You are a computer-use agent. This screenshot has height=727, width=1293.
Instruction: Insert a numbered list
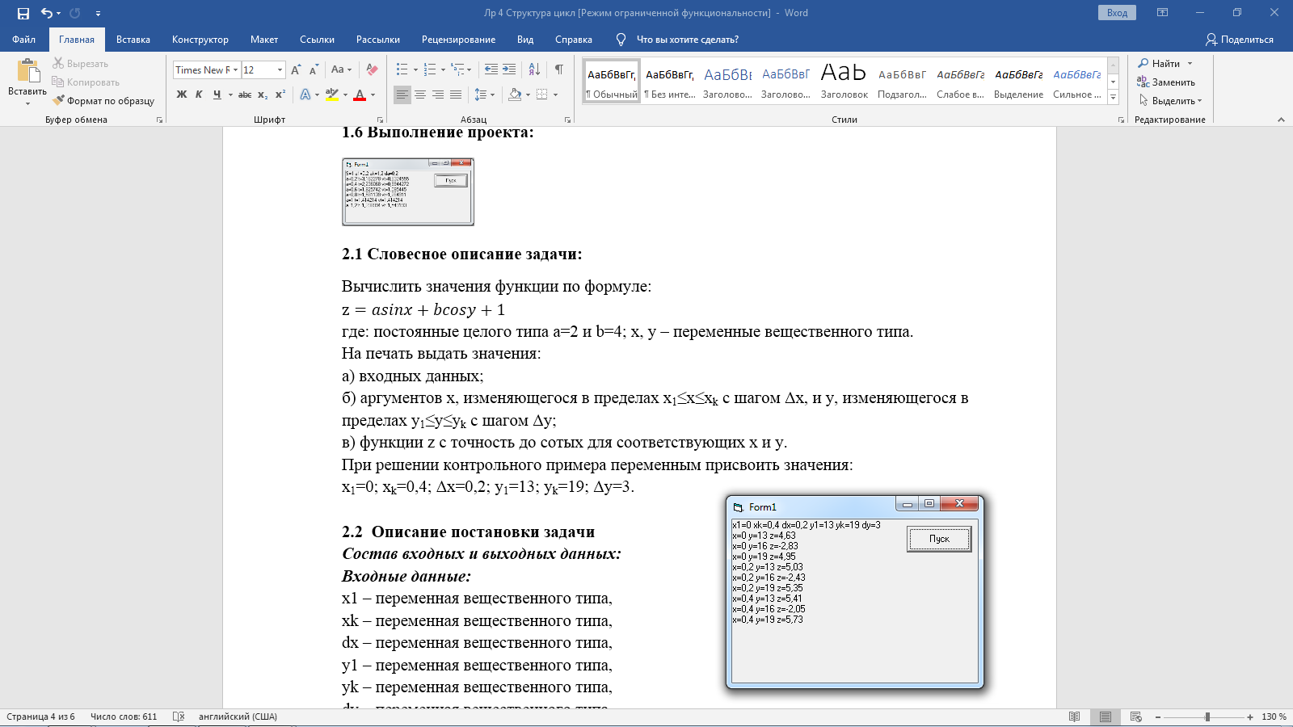coord(430,70)
